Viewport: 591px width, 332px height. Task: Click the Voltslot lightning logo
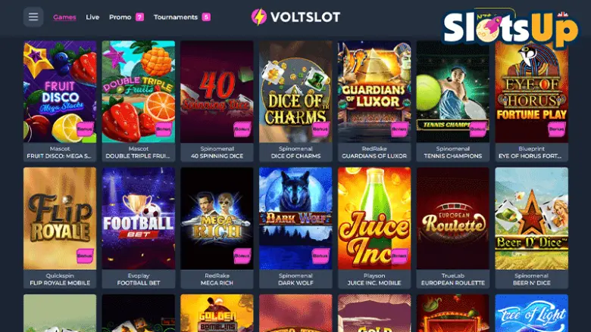259,17
